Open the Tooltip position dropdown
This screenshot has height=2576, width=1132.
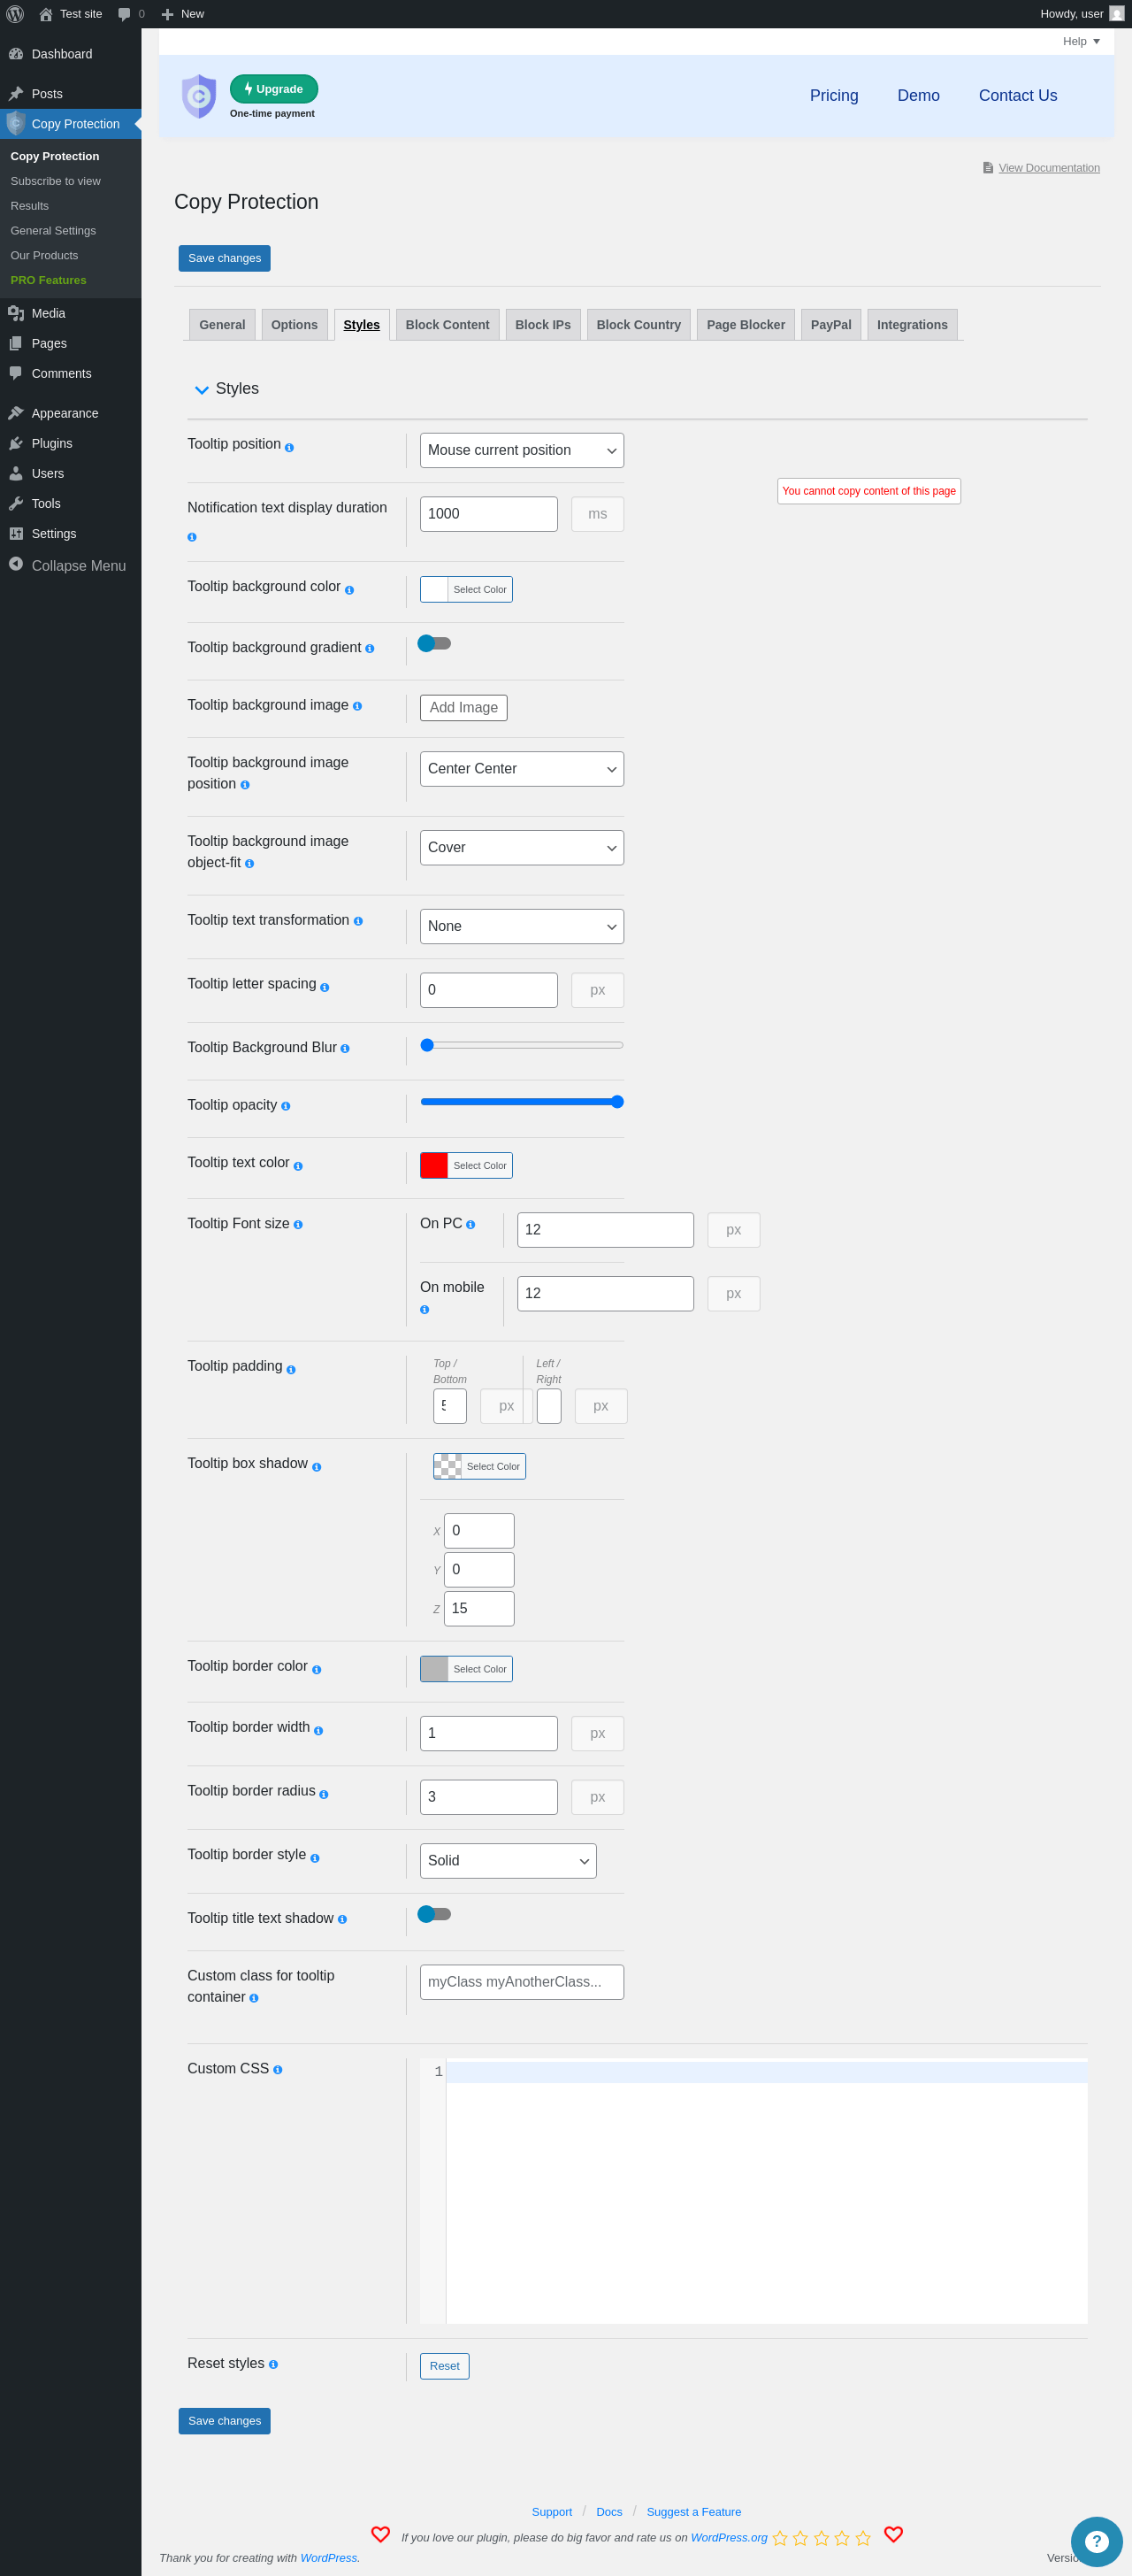[522, 450]
